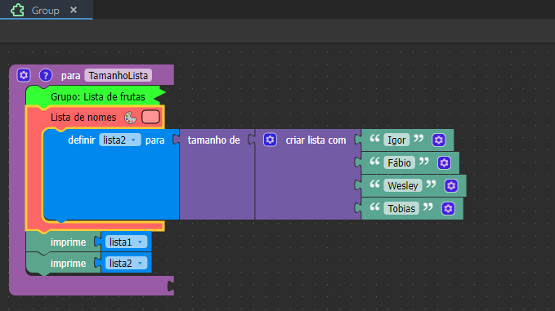Screen dimensions: 555x311
Task: Click gear icon next to Fábio text
Action: [x=444, y=163]
